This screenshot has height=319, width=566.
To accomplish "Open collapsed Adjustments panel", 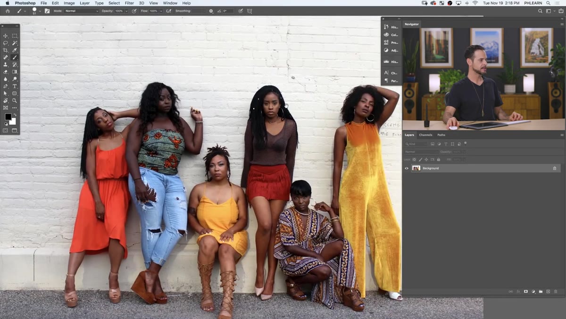I will coord(391,50).
